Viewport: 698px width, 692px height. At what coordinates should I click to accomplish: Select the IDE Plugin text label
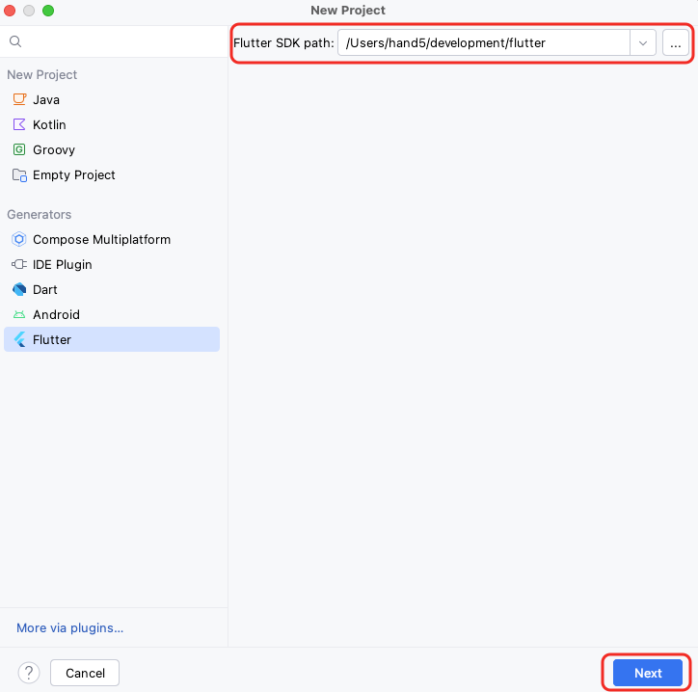63,264
